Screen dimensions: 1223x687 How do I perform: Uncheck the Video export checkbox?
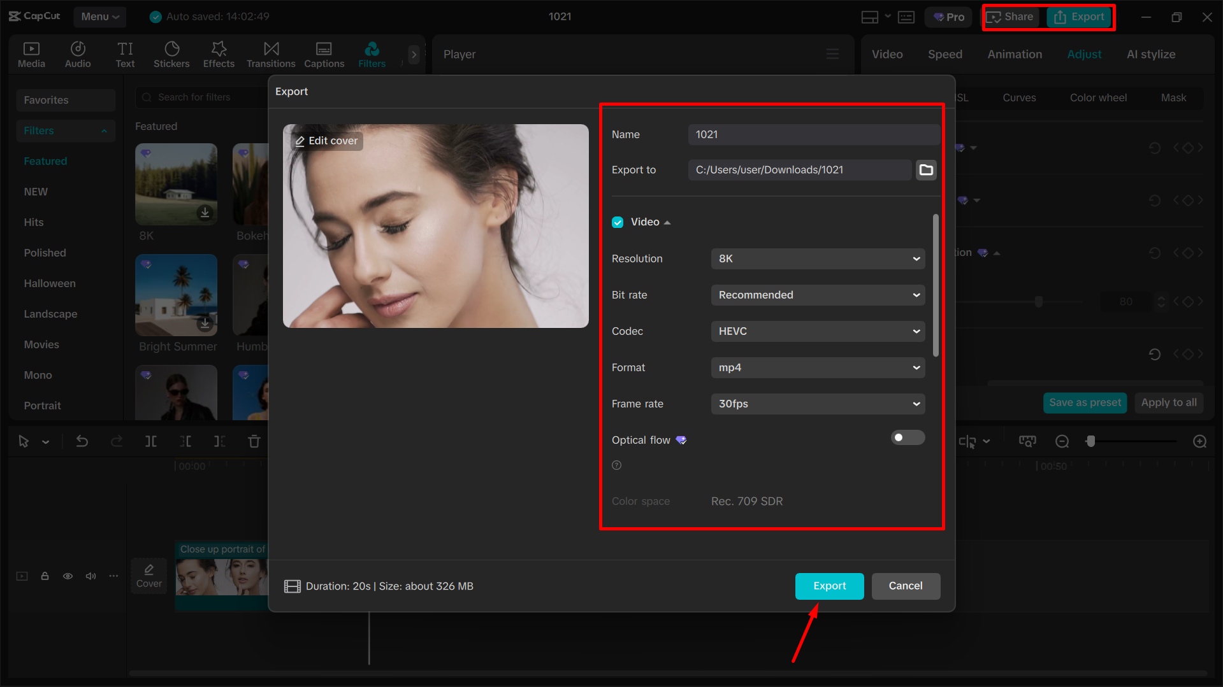point(617,222)
